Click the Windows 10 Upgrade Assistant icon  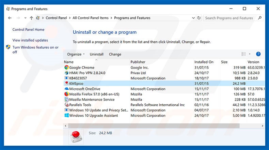point(66,115)
